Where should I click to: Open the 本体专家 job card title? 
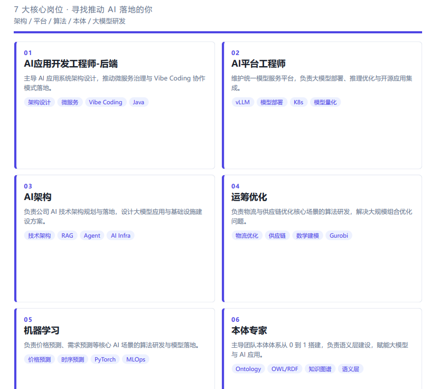pos(249,330)
